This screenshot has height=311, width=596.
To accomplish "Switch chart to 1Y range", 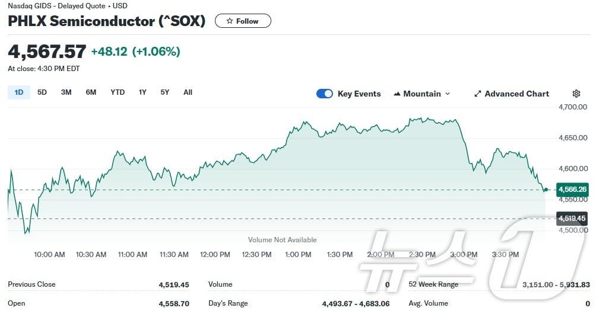I will [142, 92].
